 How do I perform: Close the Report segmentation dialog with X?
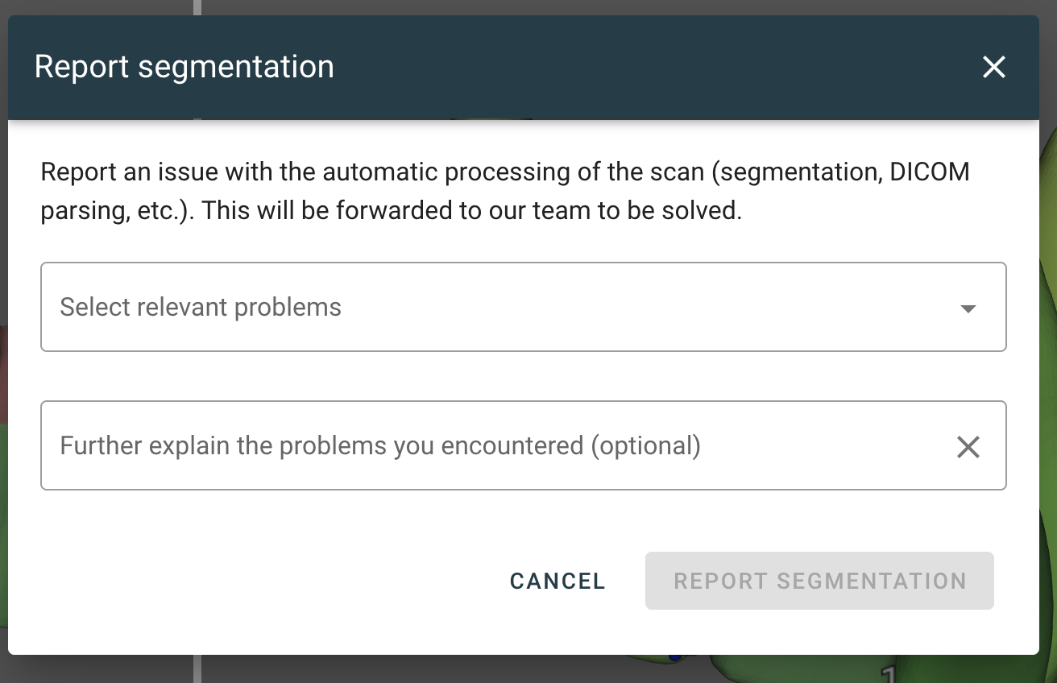pyautogui.click(x=993, y=68)
